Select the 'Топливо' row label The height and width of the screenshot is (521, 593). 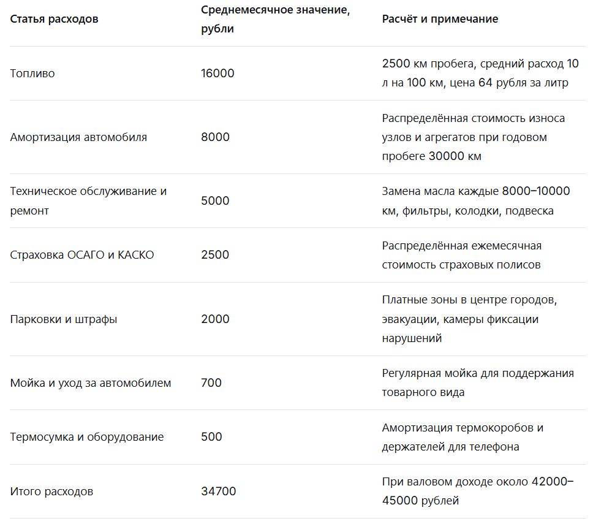[x=32, y=73]
